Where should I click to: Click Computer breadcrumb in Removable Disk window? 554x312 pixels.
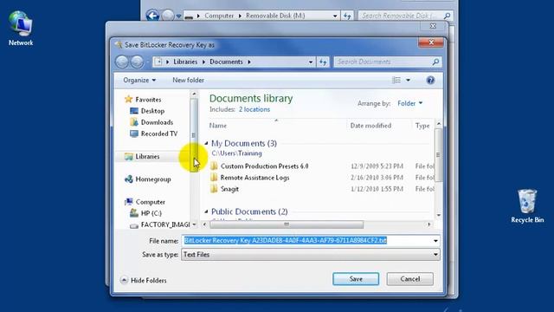pos(219,16)
